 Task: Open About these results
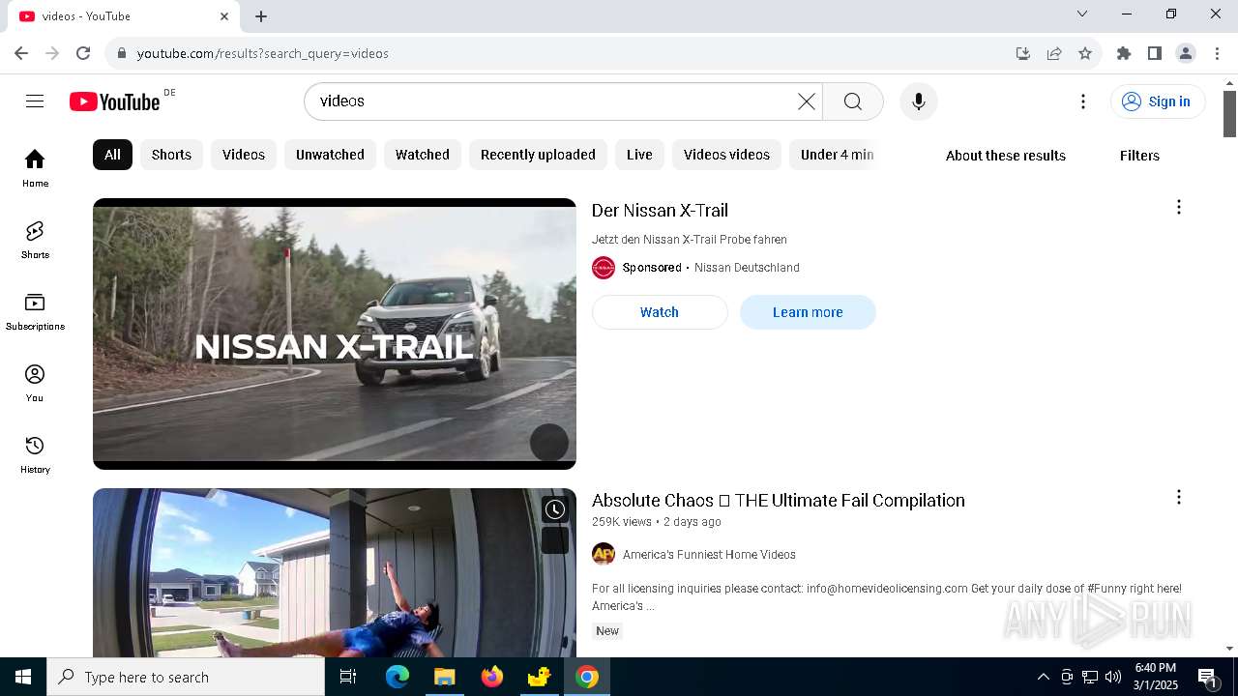coord(1006,156)
